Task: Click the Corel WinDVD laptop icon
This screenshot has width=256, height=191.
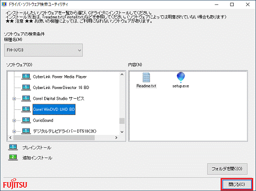Action: 26,109
